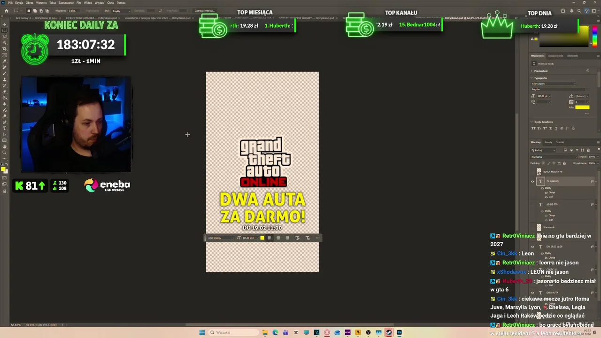This screenshot has width=601, height=338.
Task: Open the Opera browser on the taskbar
Action: (x=327, y=332)
